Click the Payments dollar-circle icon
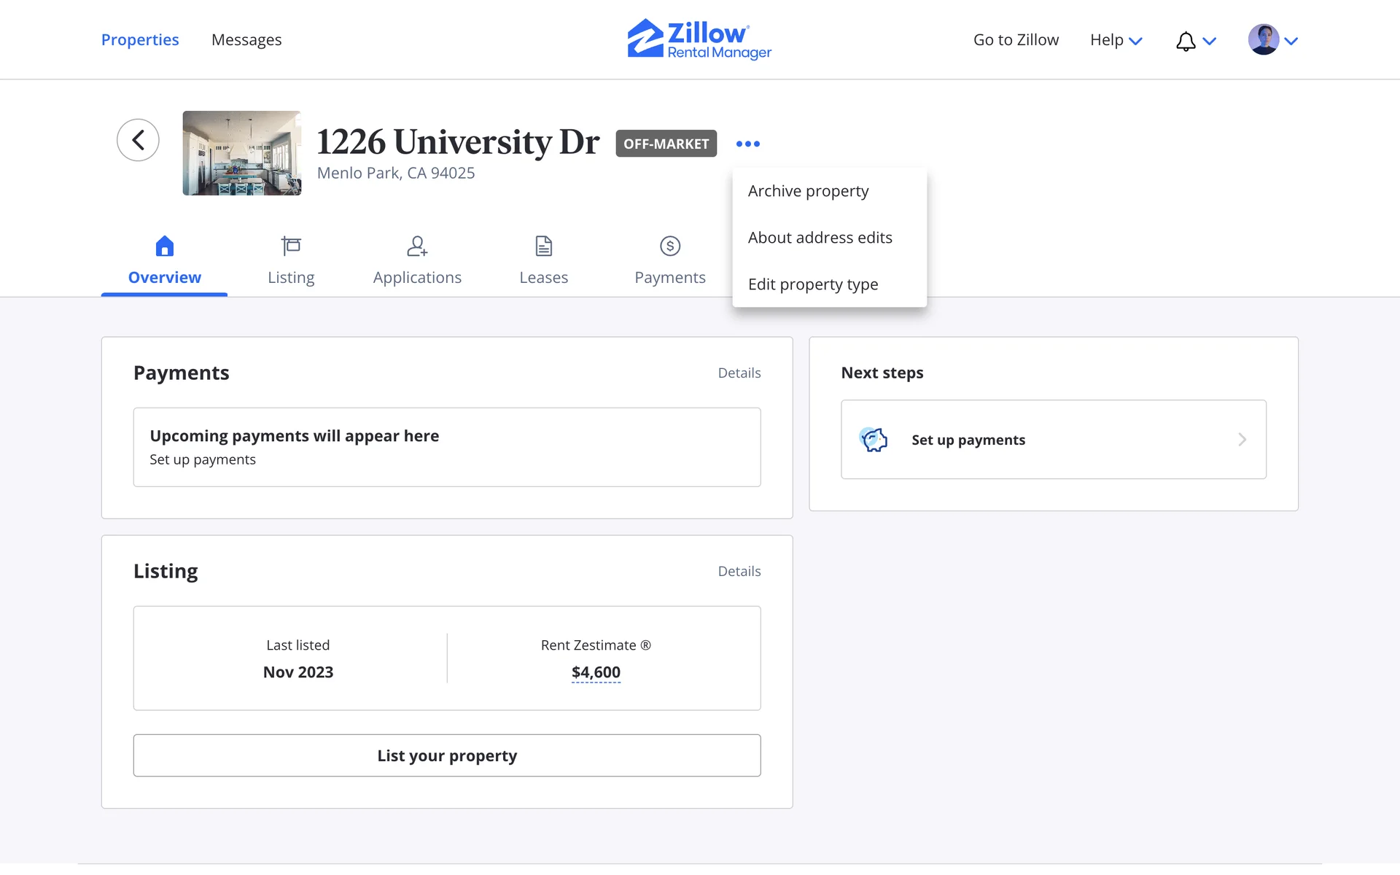The image size is (1400, 875). [x=669, y=246]
